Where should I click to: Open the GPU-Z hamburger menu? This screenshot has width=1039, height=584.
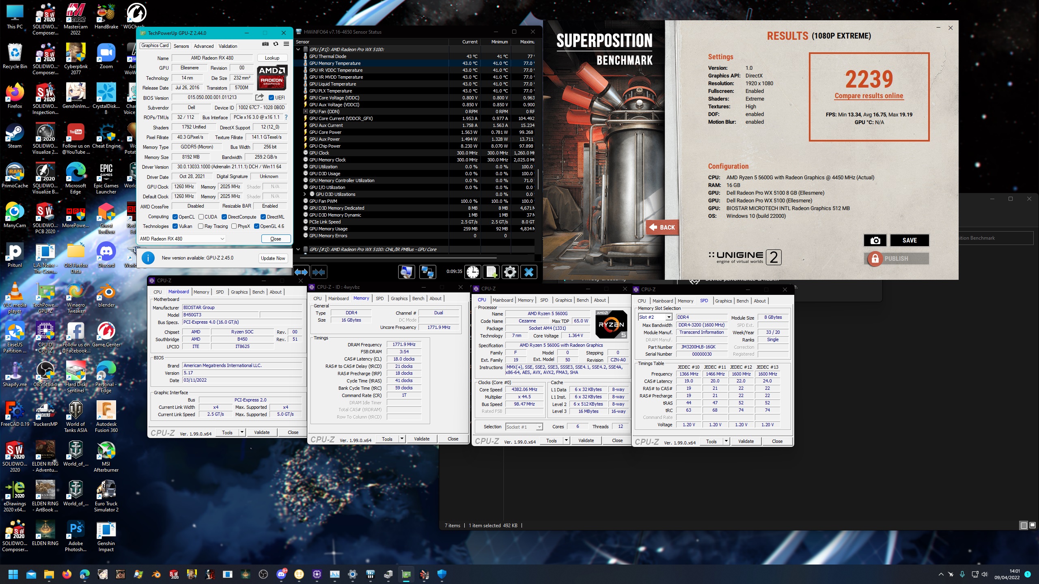tap(286, 44)
